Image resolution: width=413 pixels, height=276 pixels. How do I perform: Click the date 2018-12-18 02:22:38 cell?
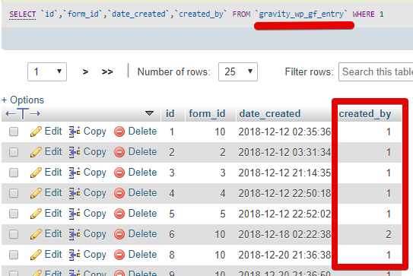click(284, 234)
